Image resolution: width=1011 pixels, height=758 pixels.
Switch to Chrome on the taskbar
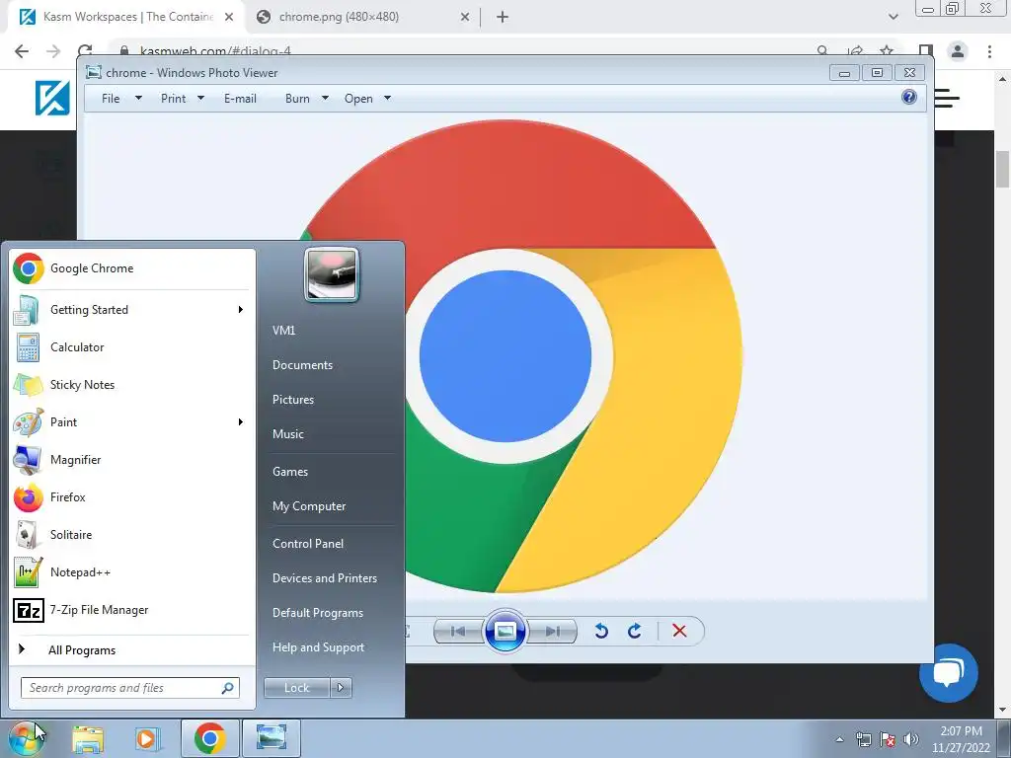[x=209, y=738]
